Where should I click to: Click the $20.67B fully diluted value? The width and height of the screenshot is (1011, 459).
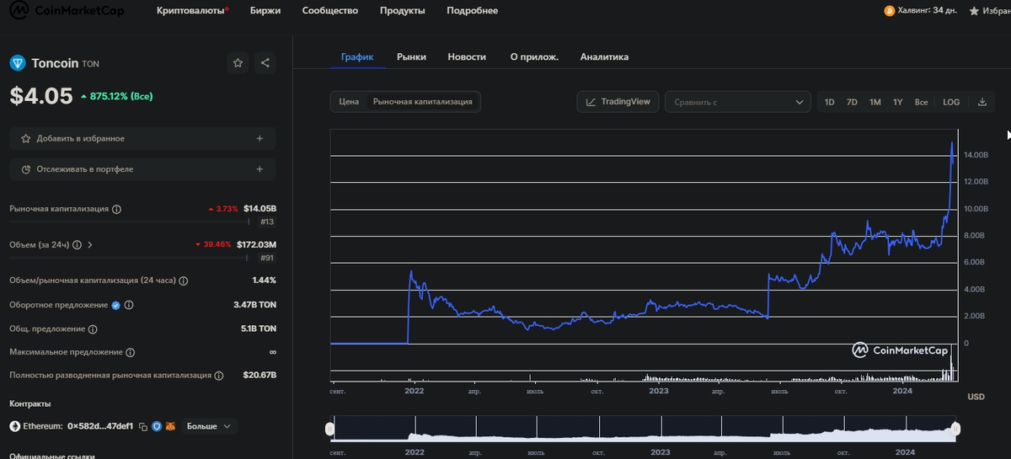(259, 376)
